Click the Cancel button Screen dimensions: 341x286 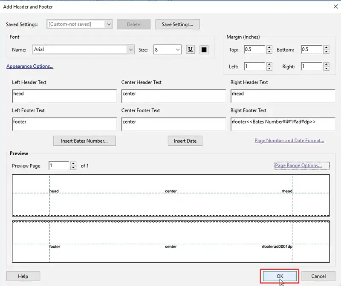tap(318, 276)
